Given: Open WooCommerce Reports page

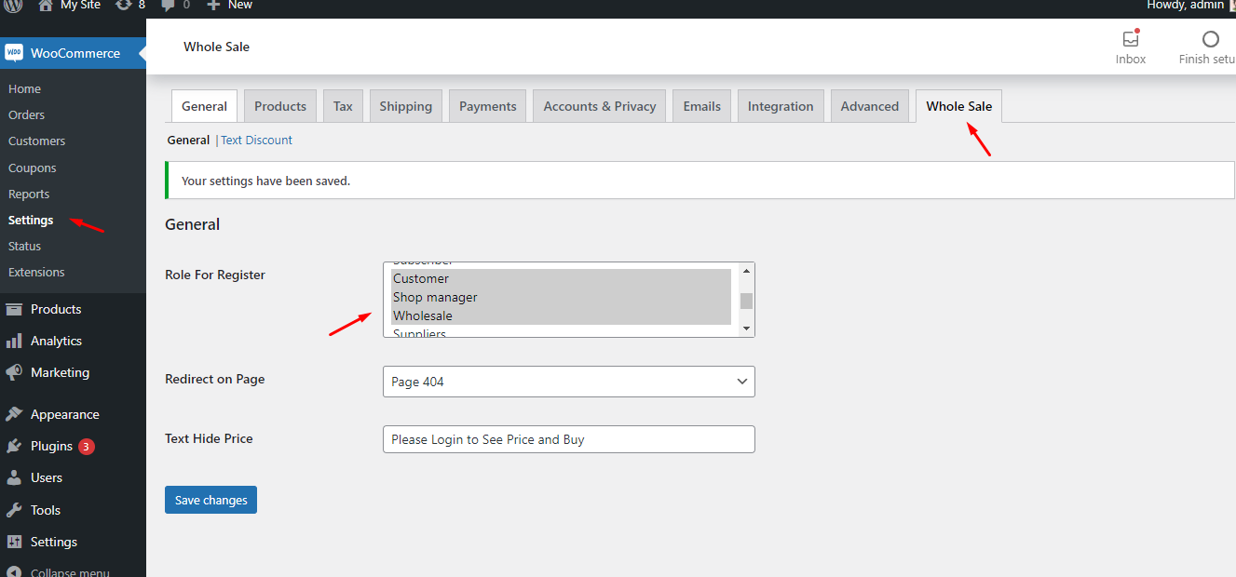Looking at the screenshot, I should point(29,195).
